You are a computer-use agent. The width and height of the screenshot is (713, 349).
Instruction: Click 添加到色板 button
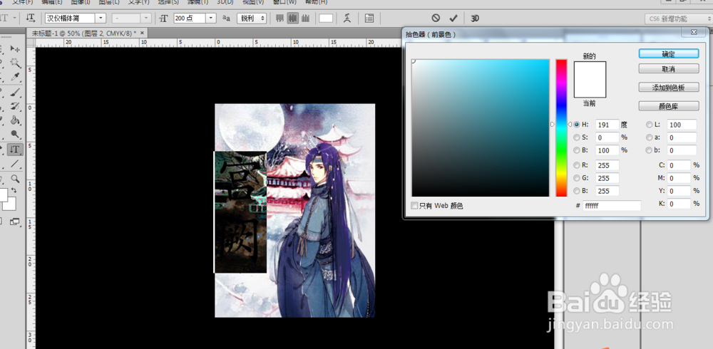(669, 87)
